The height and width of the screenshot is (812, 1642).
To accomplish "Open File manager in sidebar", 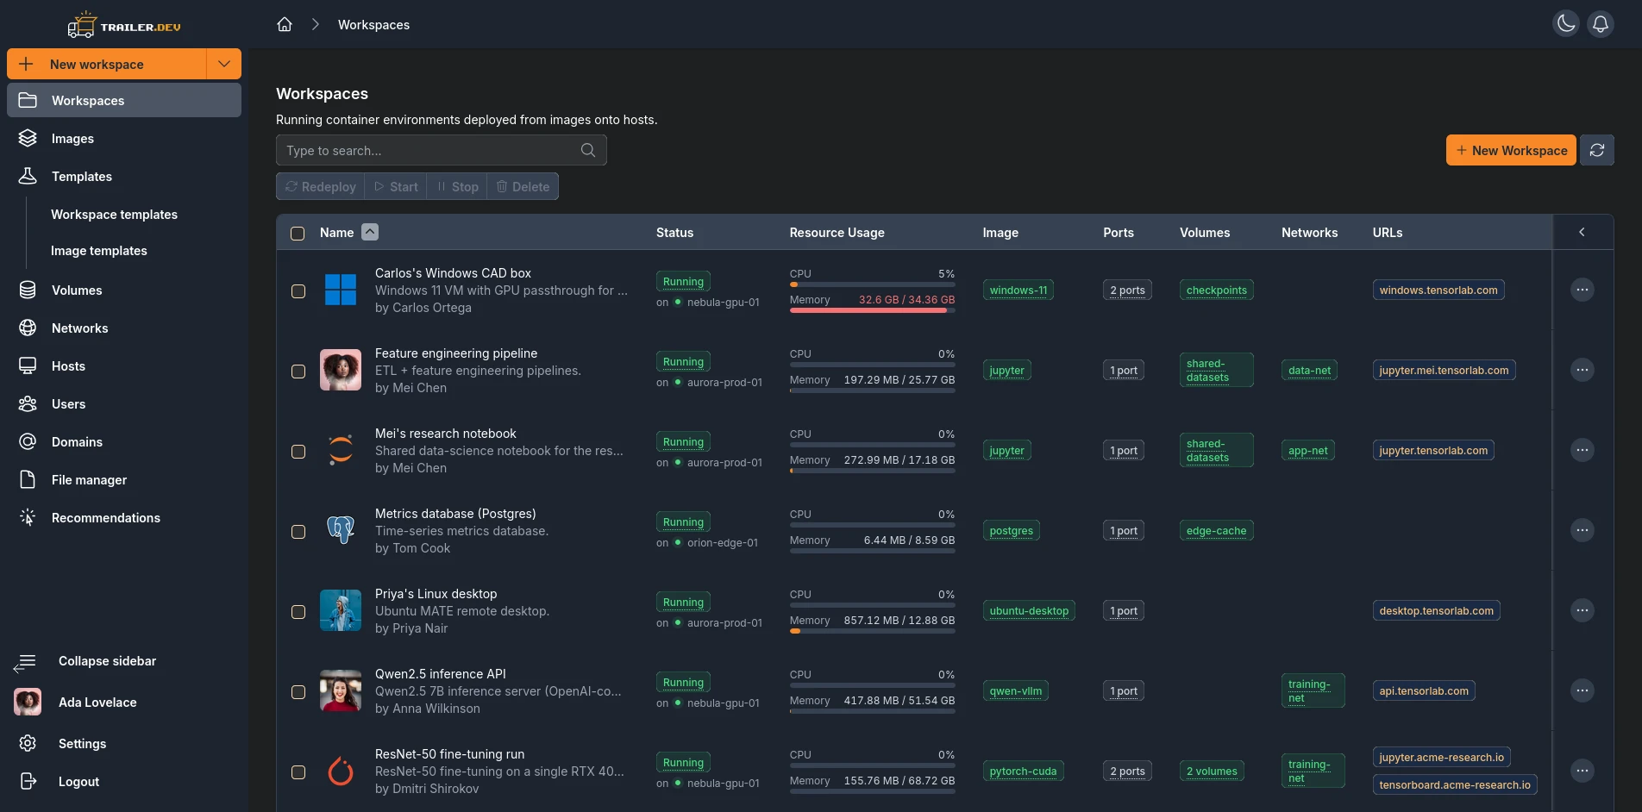I will [x=124, y=479].
